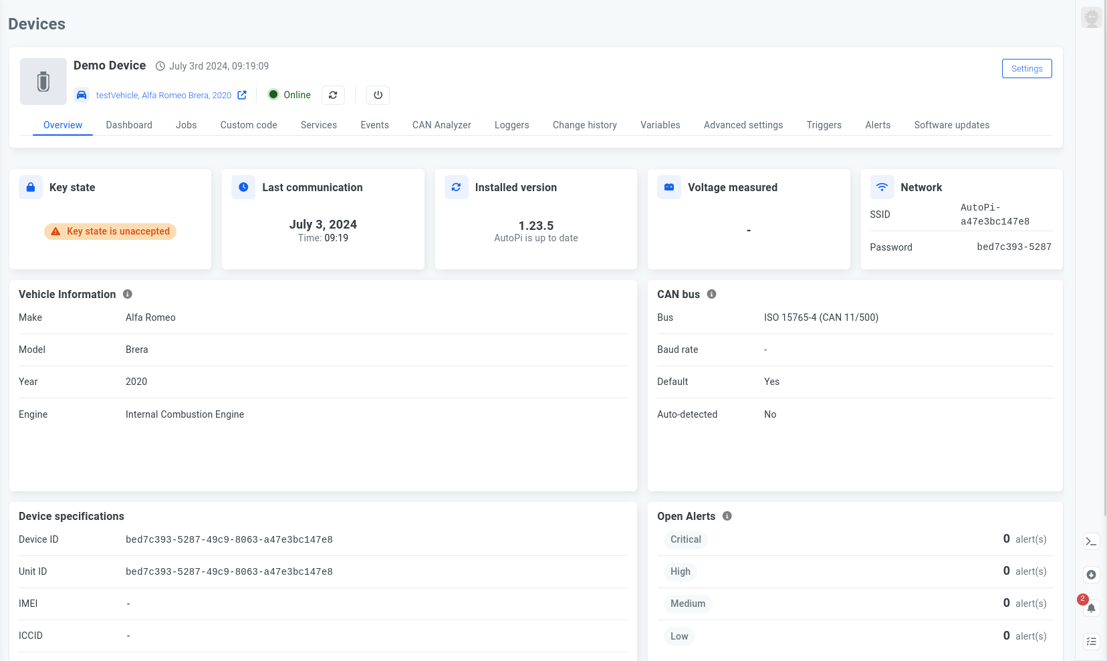Click the Open Alerts info icon
Image resolution: width=1107 pixels, height=661 pixels.
coord(727,516)
